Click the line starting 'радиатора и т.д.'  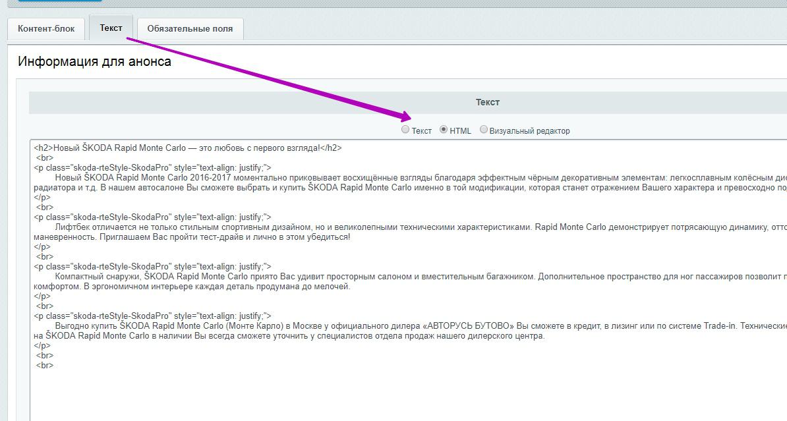click(410, 188)
